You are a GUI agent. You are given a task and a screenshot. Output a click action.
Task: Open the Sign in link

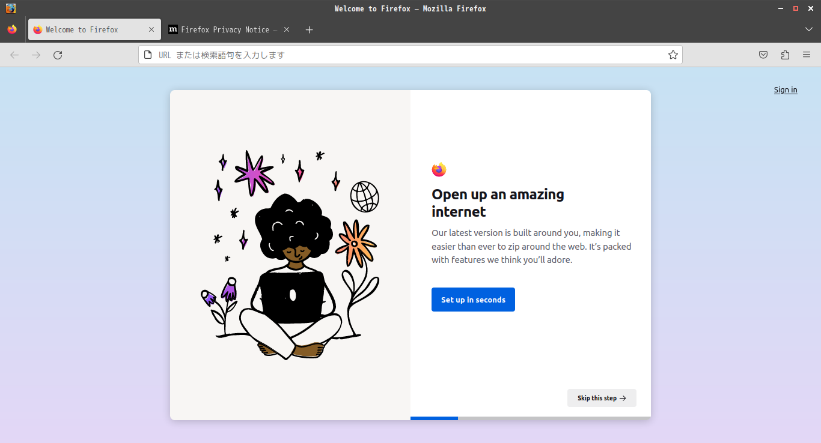tap(786, 90)
